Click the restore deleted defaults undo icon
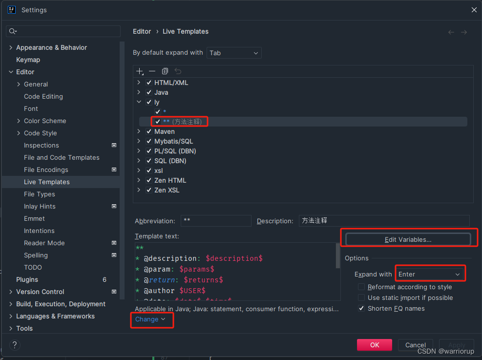 point(178,71)
